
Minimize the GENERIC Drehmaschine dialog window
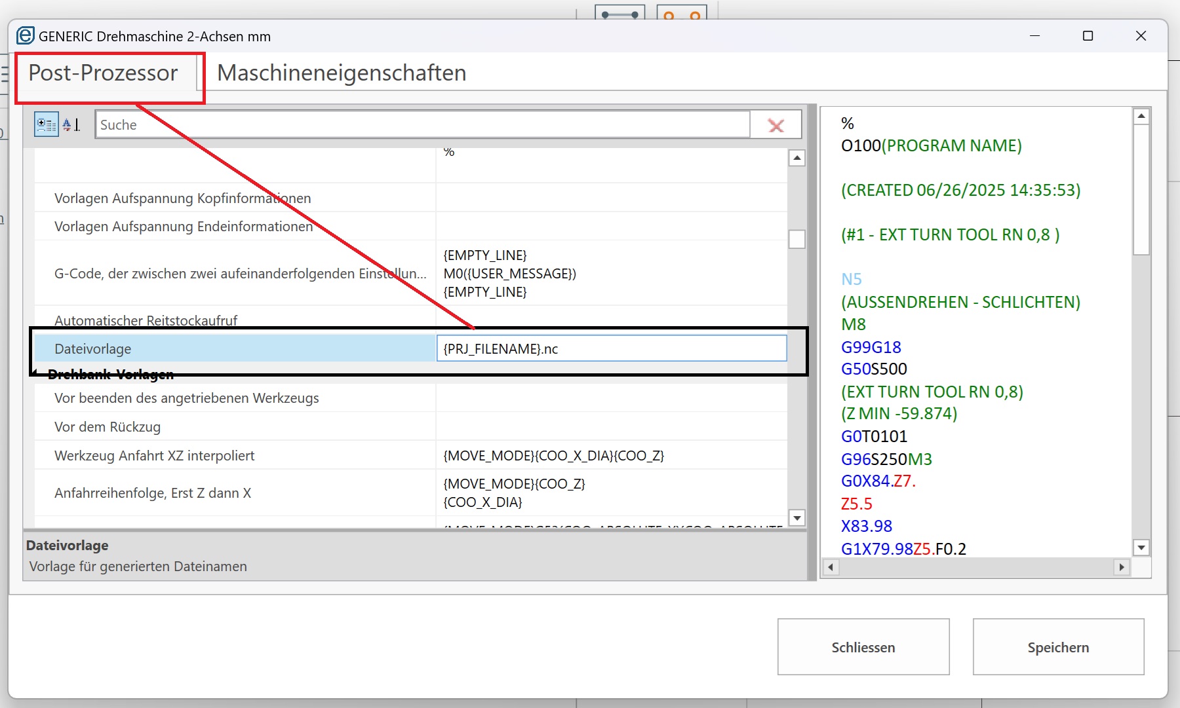click(x=1035, y=35)
